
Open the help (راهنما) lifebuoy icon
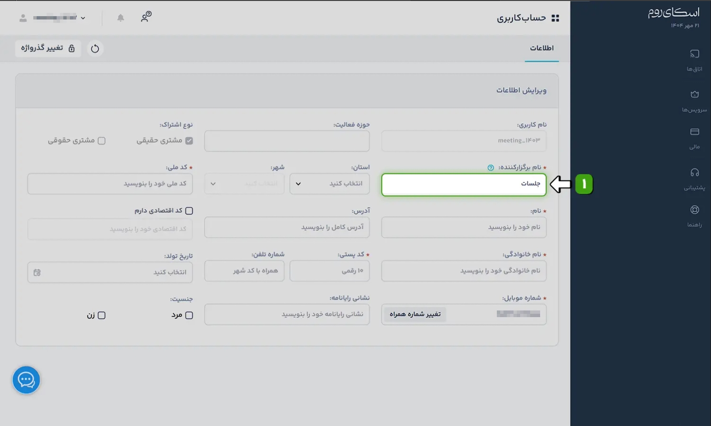[694, 210]
